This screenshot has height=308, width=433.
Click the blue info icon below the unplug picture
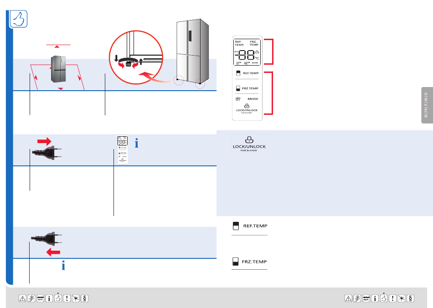(x=63, y=265)
